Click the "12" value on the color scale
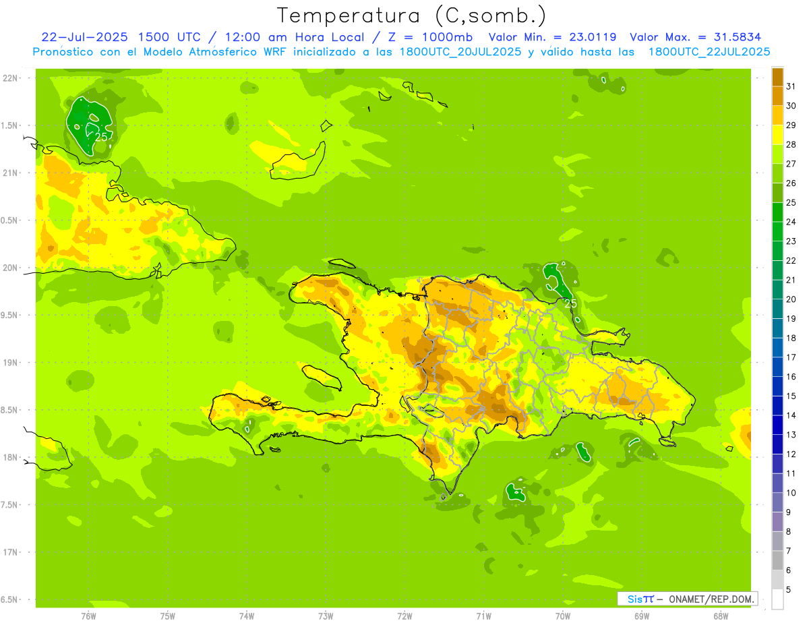 tap(791, 454)
